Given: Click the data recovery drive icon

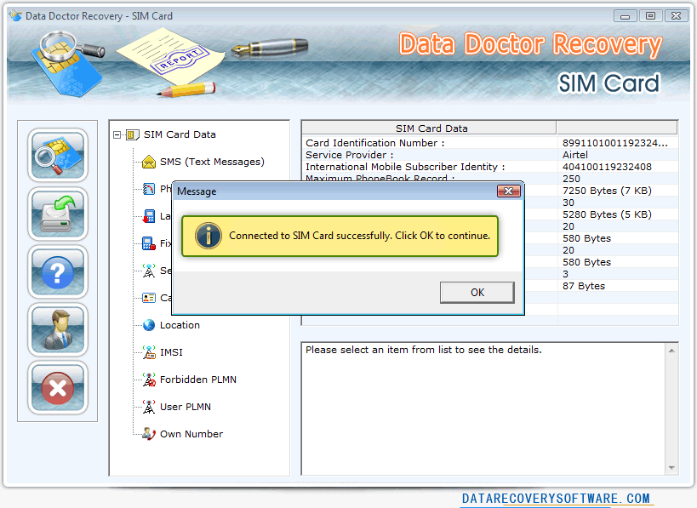Looking at the screenshot, I should [x=57, y=214].
